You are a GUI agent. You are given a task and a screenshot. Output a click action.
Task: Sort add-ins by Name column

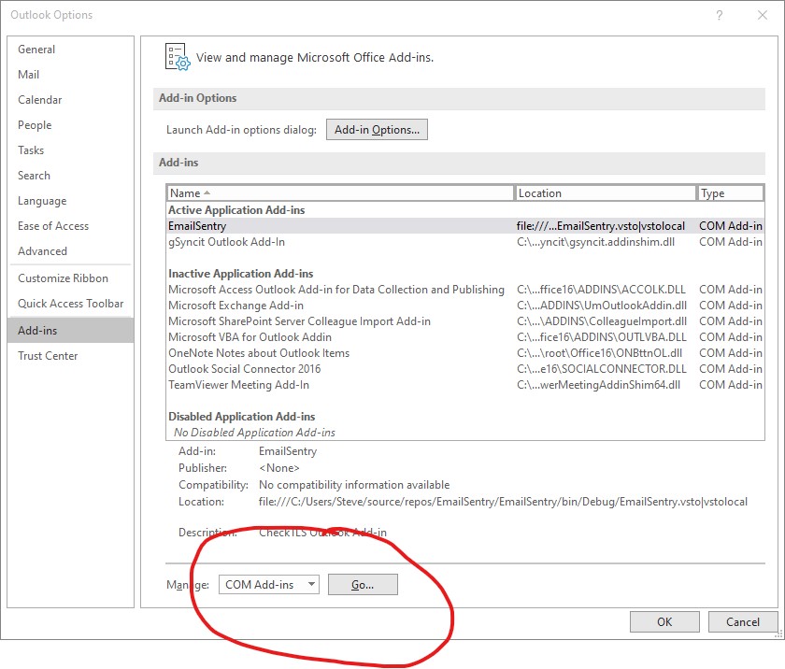point(340,193)
